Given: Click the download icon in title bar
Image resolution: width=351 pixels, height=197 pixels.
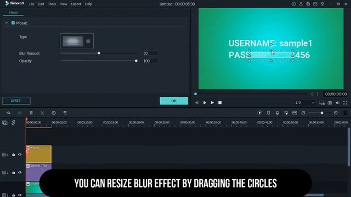Looking at the screenshot, I should pyautogui.click(x=322, y=4).
